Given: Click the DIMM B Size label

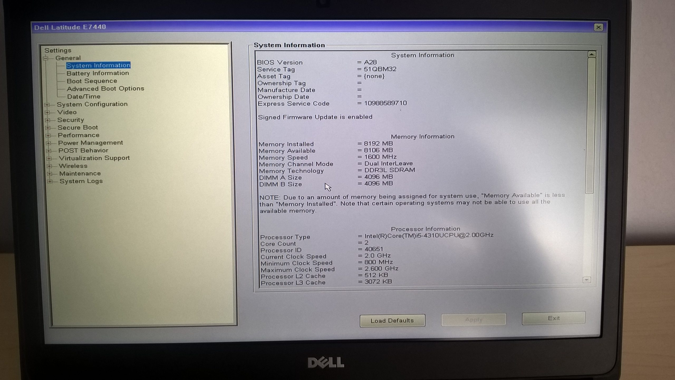Looking at the screenshot, I should tap(281, 184).
